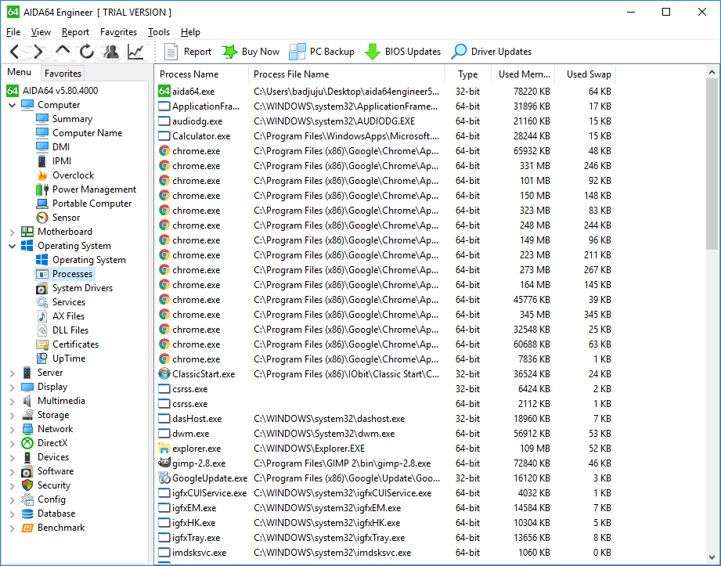Select Computer Name in the tree
Screen dimensions: 721x566
79,133
